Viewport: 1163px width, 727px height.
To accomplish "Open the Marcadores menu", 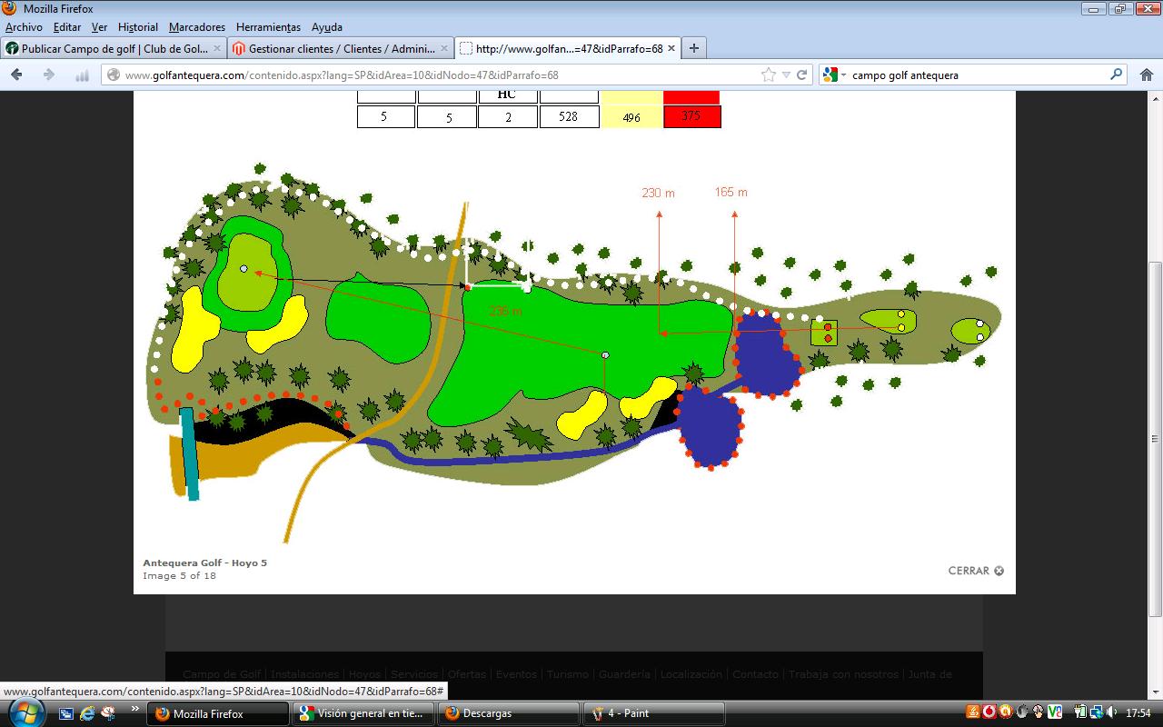I will (197, 27).
